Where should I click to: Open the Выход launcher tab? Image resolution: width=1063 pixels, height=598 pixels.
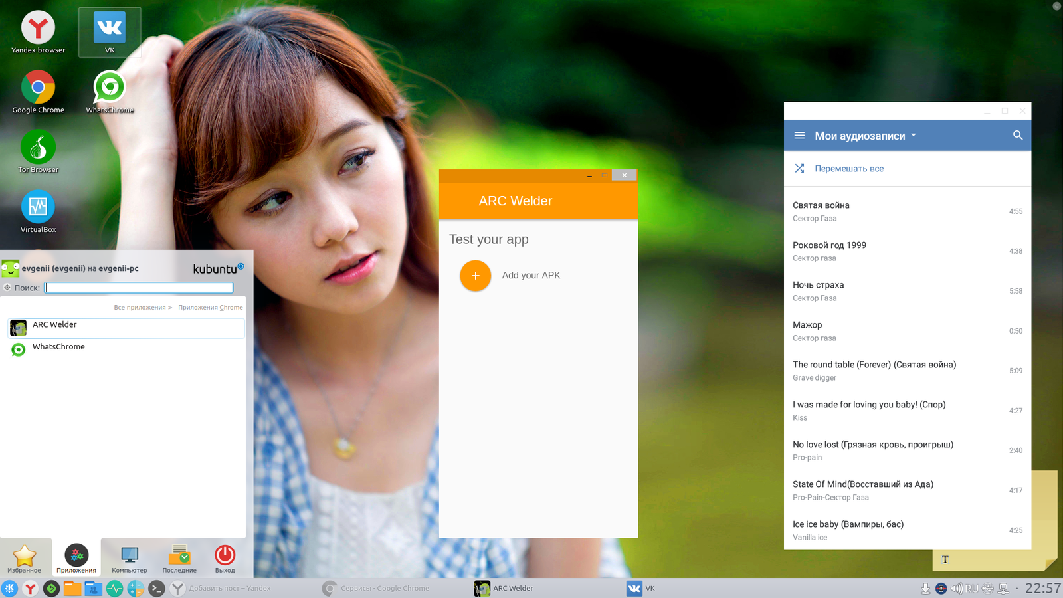tap(225, 558)
